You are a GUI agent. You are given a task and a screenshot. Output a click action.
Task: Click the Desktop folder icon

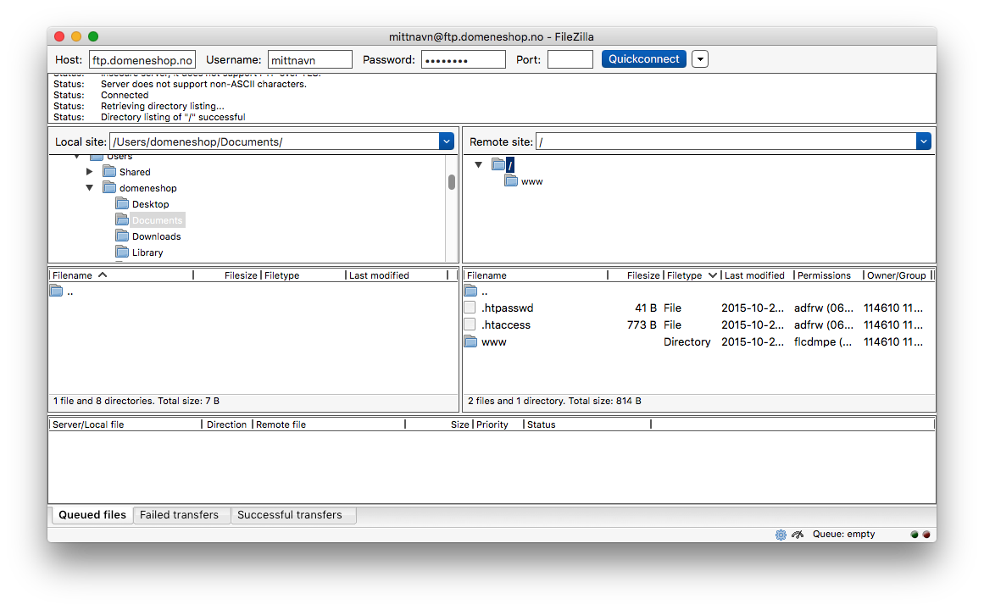pos(122,204)
